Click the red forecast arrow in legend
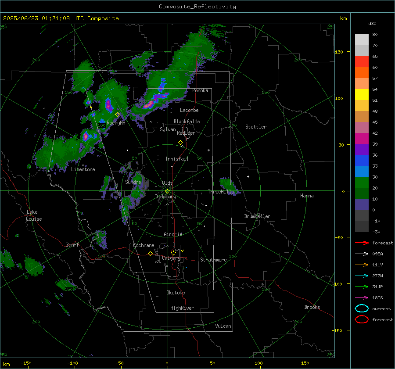The width and height of the screenshot is (395, 369). (362, 243)
